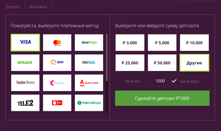Screen dimensions: 221x131
Task: Choose the ₽ 10,000 deposit amount
Action: tap(194, 43)
